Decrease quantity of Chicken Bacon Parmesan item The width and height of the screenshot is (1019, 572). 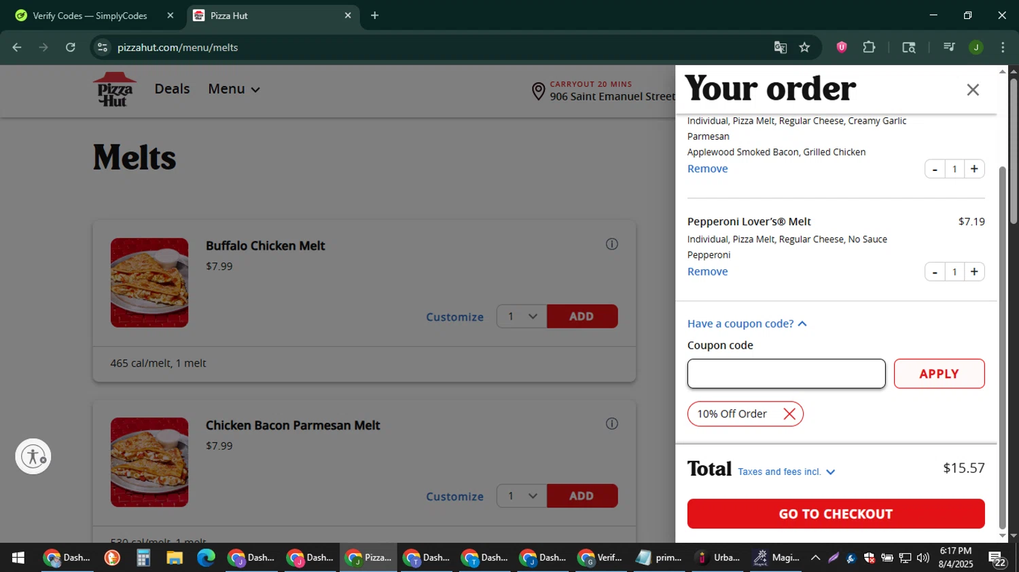(935, 169)
